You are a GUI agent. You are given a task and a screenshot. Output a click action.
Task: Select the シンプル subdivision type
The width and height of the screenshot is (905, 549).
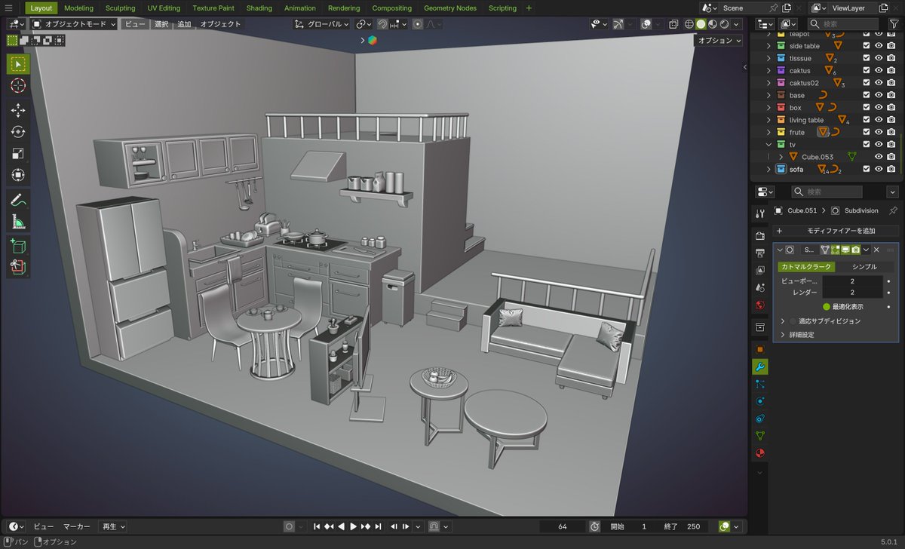[864, 267]
